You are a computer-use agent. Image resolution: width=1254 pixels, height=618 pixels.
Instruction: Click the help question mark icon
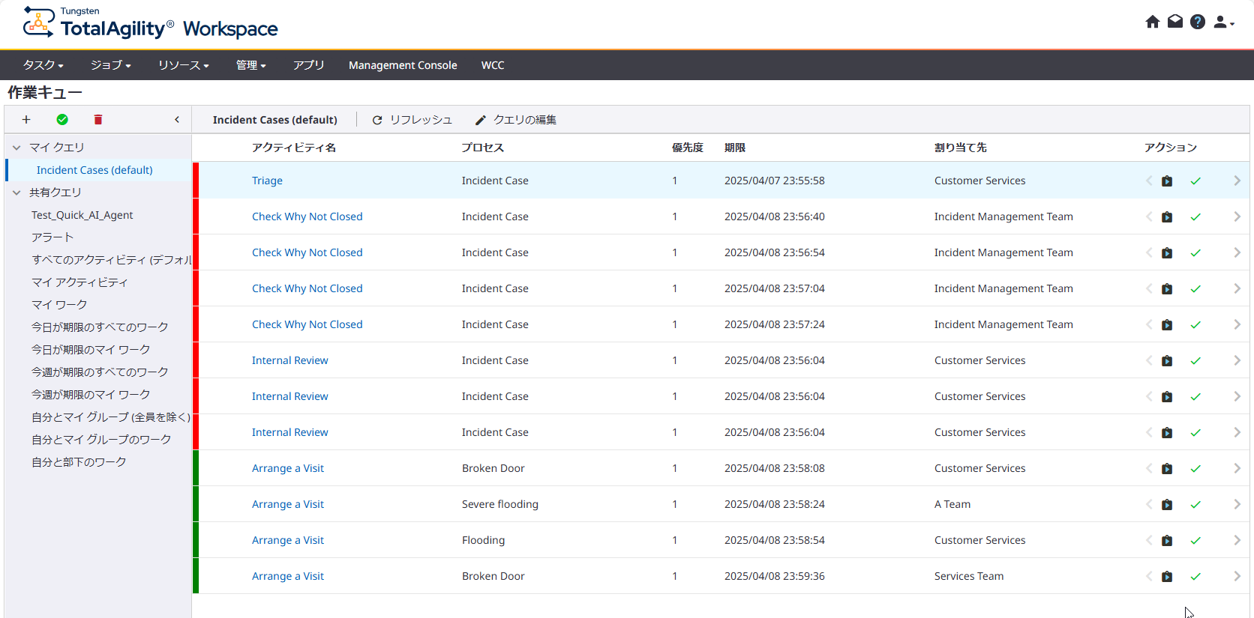coord(1198,22)
